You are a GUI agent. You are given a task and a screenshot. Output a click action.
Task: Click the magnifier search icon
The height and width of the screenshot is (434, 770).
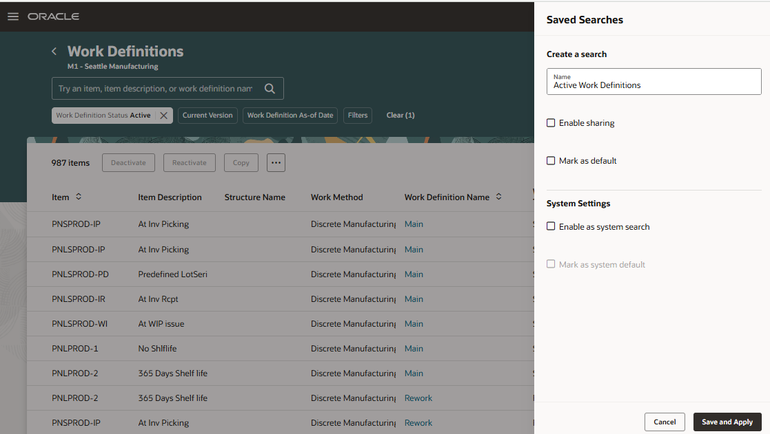point(270,88)
